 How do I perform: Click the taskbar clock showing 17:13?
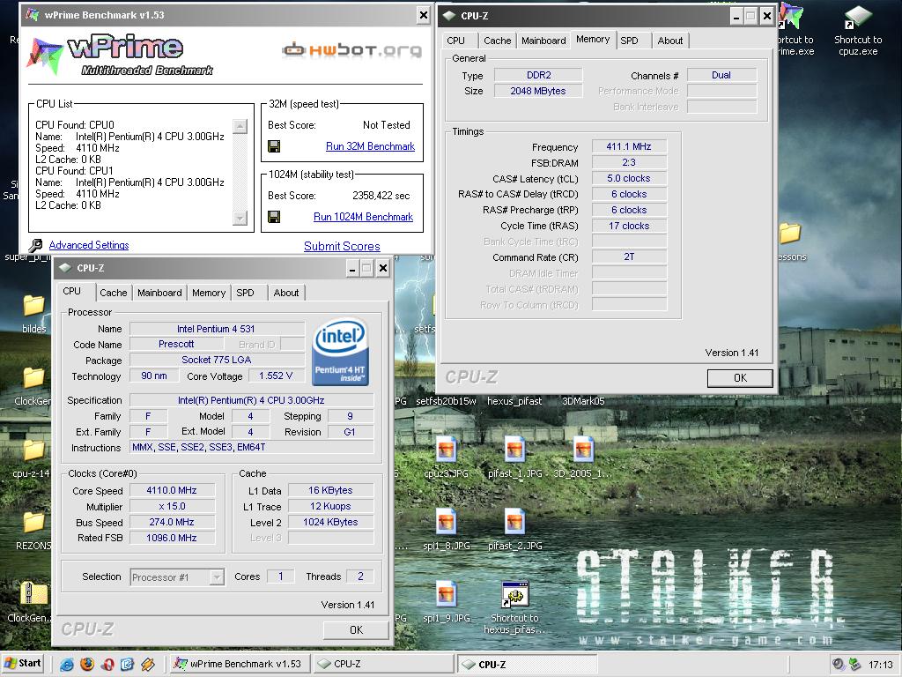(x=881, y=665)
